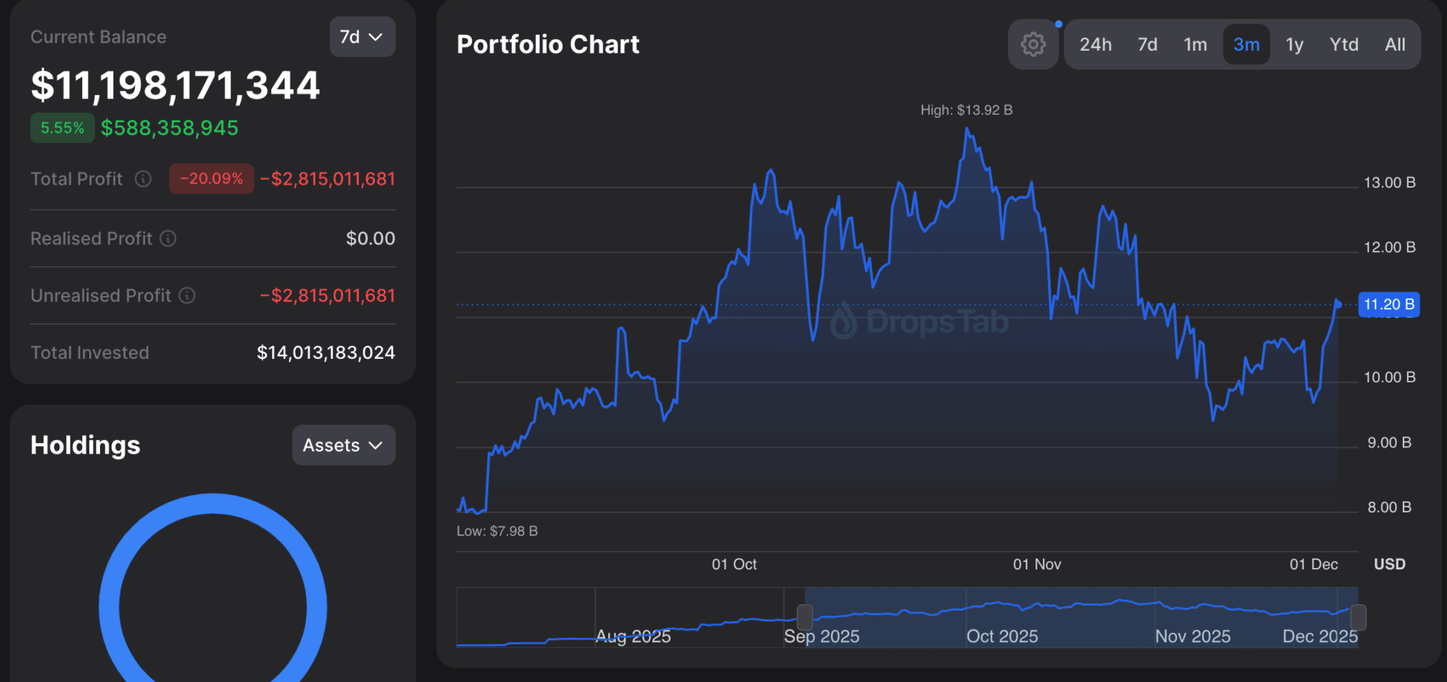Click the 11.20 B current price label
1447x682 pixels.
[x=1388, y=305]
